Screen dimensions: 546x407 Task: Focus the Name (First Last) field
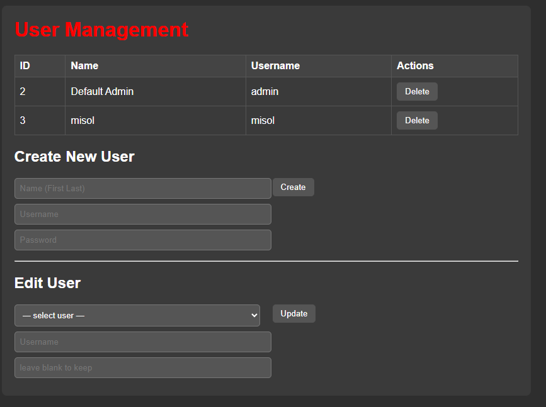point(142,188)
